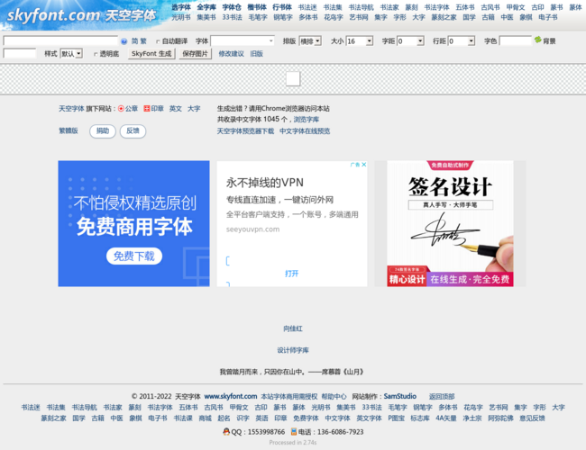Viewport: 586px width, 450px height.
Task: Open the SamStudio link
Action: (x=400, y=396)
